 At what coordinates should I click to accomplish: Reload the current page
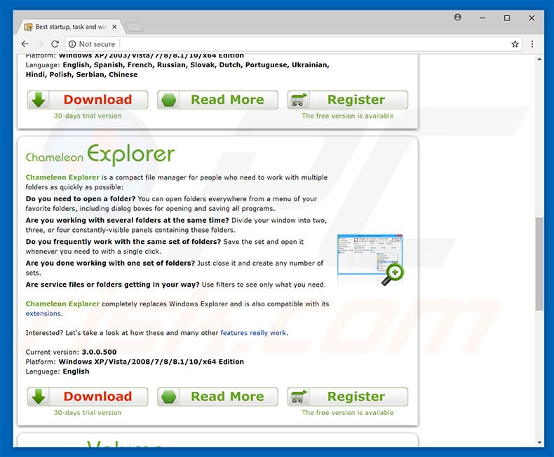[55, 43]
